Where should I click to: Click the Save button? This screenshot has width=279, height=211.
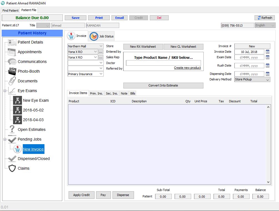75,18
